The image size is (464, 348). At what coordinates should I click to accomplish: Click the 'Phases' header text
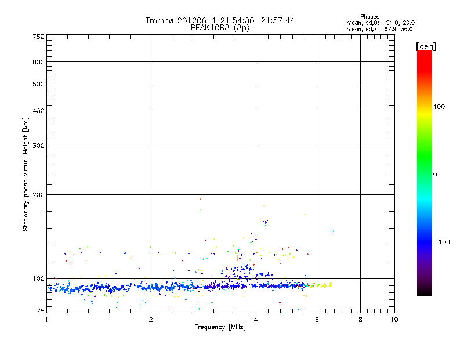(369, 17)
